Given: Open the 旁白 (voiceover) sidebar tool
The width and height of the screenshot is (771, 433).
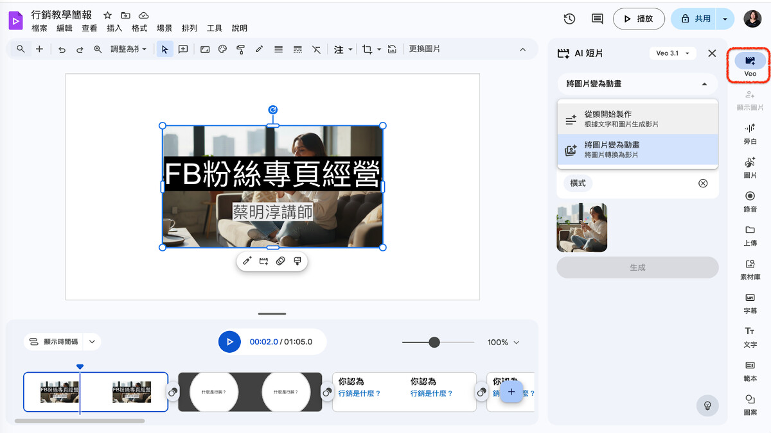Looking at the screenshot, I should (x=750, y=132).
